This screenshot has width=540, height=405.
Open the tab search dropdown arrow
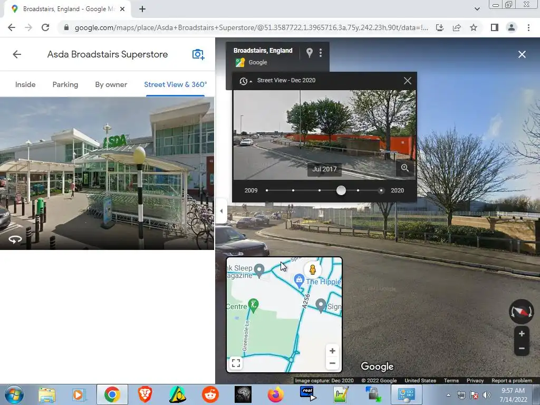click(477, 9)
